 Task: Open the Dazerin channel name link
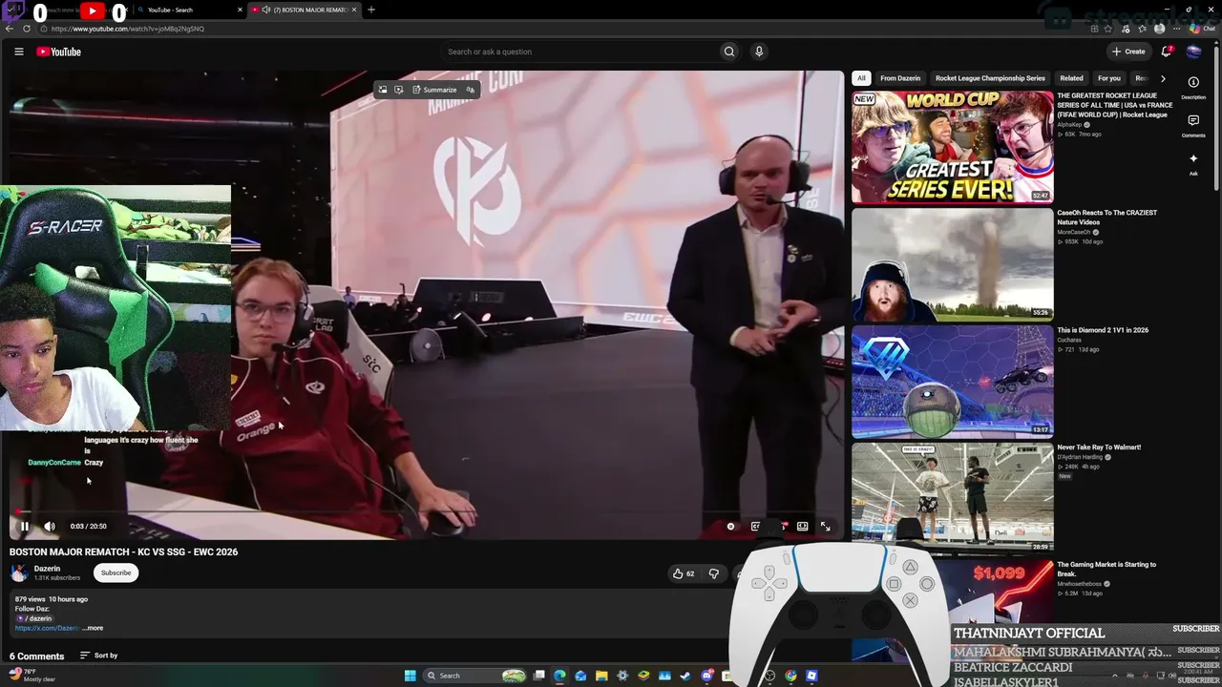click(x=47, y=569)
